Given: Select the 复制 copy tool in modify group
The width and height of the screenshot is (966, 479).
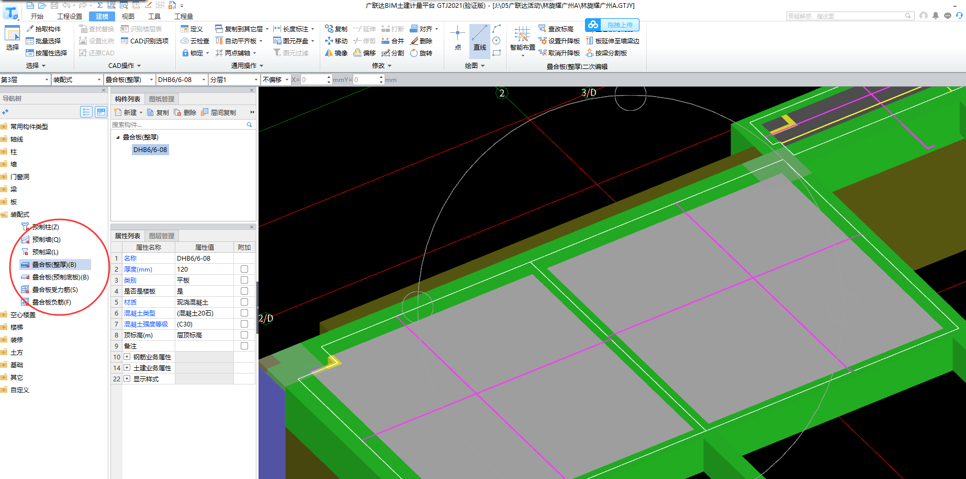Looking at the screenshot, I should pos(336,29).
